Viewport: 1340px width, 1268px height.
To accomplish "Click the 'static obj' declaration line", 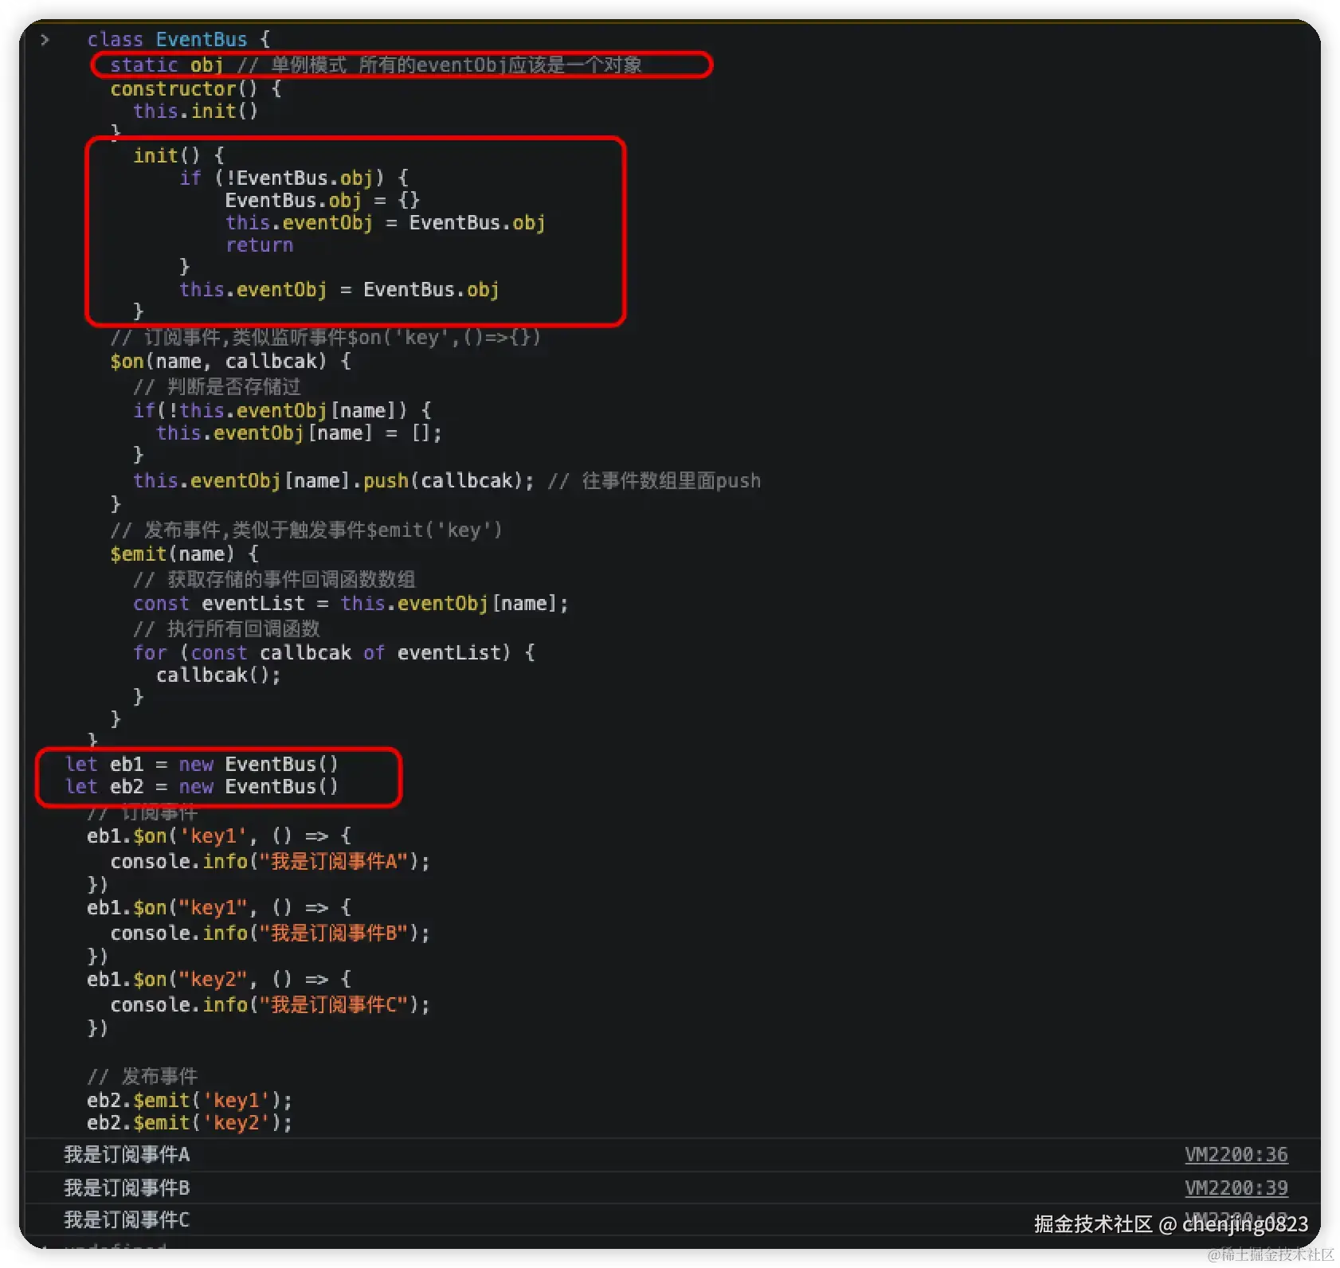I will click(376, 65).
